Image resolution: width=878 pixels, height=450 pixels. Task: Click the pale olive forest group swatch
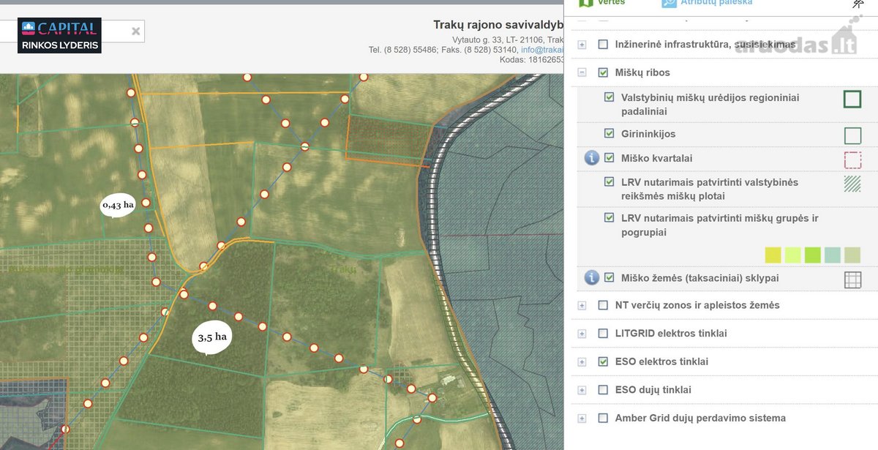click(852, 255)
